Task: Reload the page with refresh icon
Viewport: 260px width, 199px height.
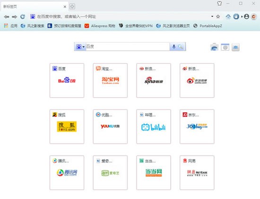Action: pos(23,17)
